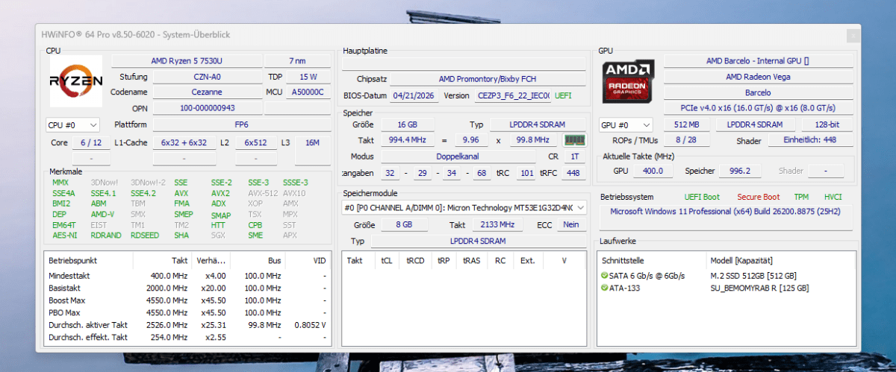Click the tRAS column header

471,261
